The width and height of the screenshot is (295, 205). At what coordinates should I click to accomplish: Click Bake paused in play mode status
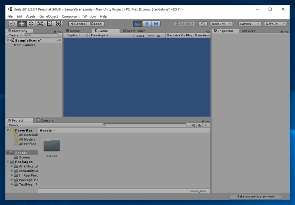pyautogui.click(x=255, y=196)
